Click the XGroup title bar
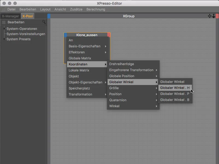The height and width of the screenshot is (164, 219). (x=128, y=16)
